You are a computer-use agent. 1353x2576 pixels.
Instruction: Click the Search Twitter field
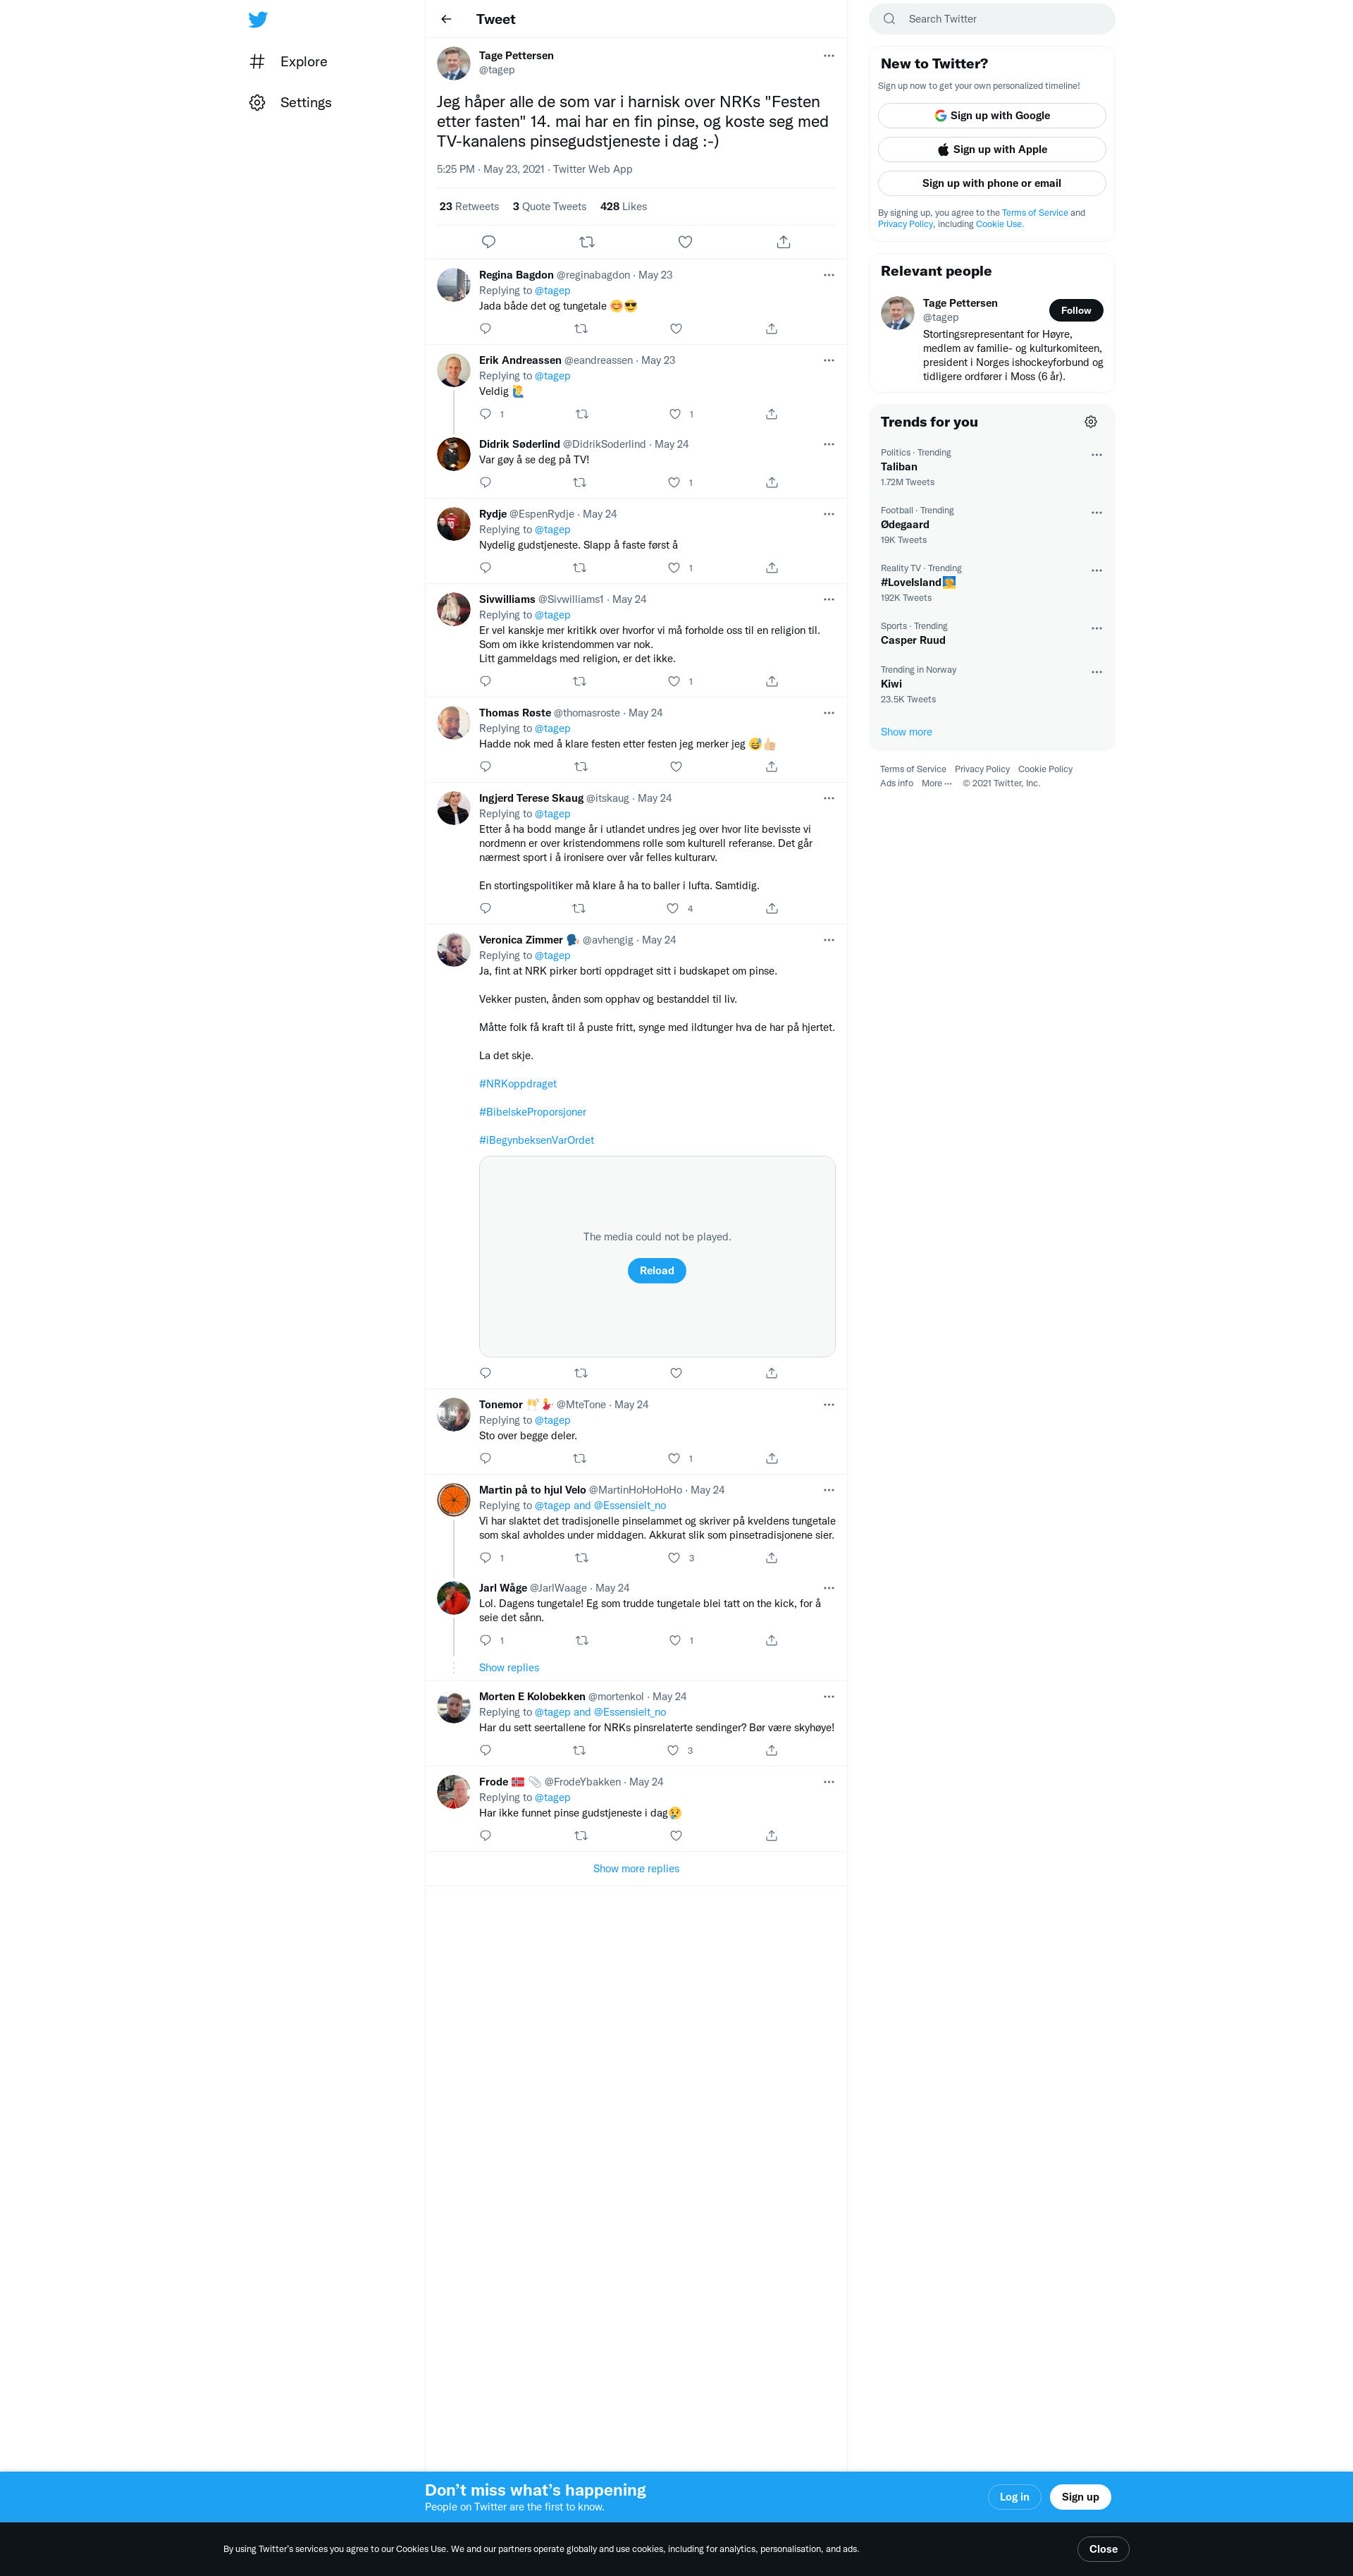tap(991, 19)
